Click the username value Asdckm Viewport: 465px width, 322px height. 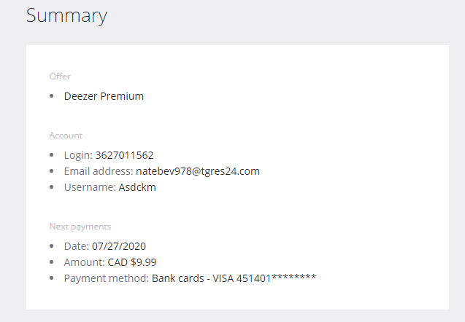pyautogui.click(x=137, y=187)
